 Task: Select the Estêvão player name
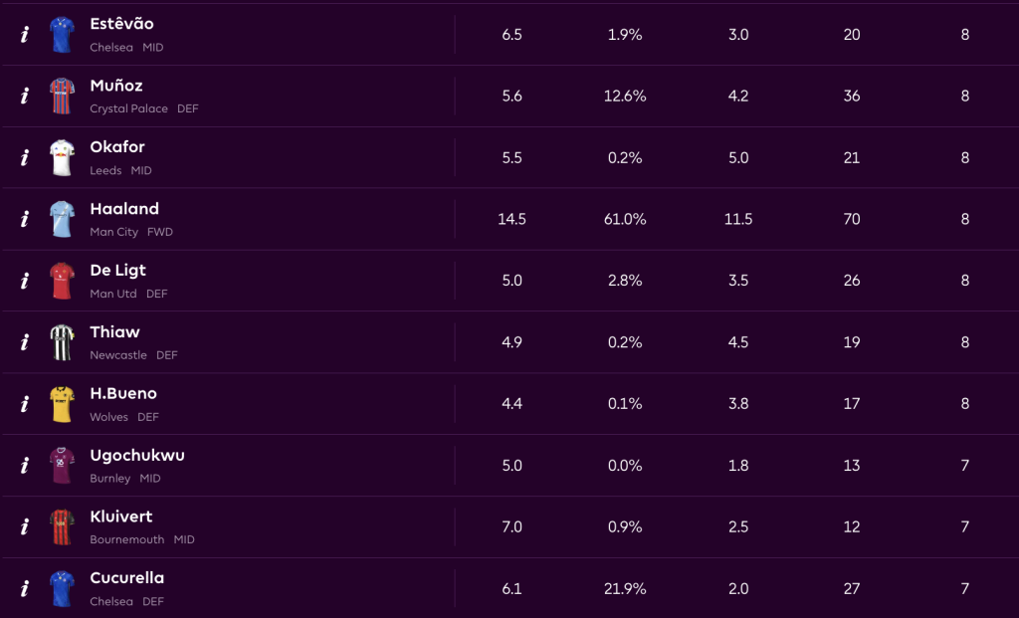click(x=121, y=24)
